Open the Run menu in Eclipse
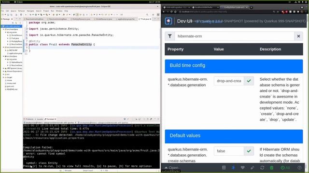 coord(53,11)
